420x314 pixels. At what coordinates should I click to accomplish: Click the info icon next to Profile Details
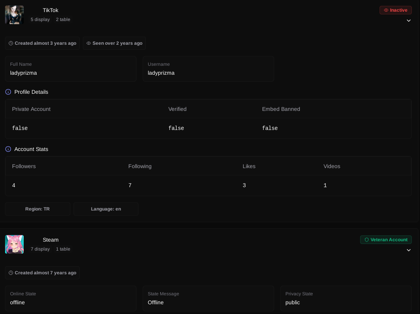coord(8,92)
